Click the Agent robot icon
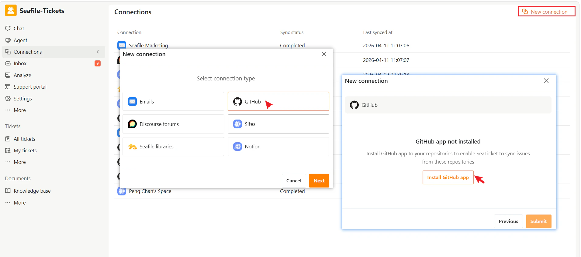This screenshot has width=581, height=257. click(8, 40)
